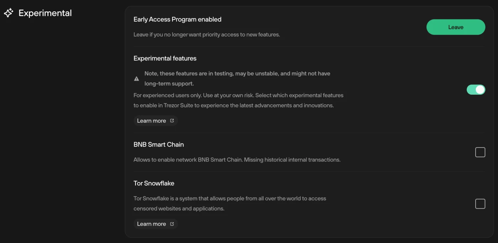
Task: Click the Early Access Program enabled title
Action: click(x=178, y=20)
